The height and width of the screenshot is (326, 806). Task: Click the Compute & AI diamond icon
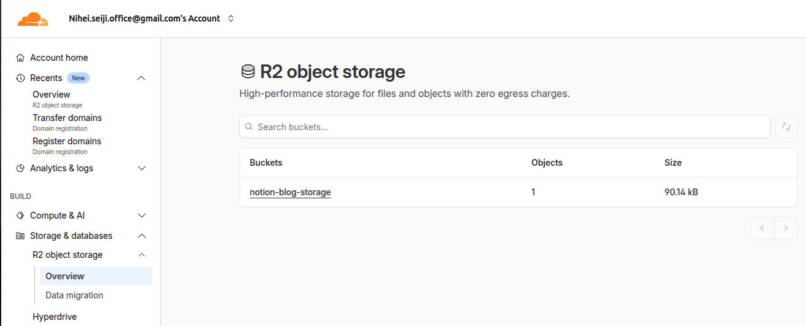(20, 215)
